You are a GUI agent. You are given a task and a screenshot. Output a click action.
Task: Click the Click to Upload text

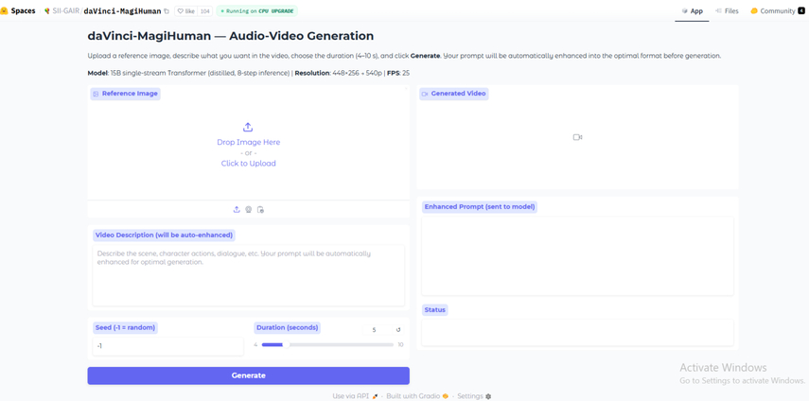(x=248, y=164)
